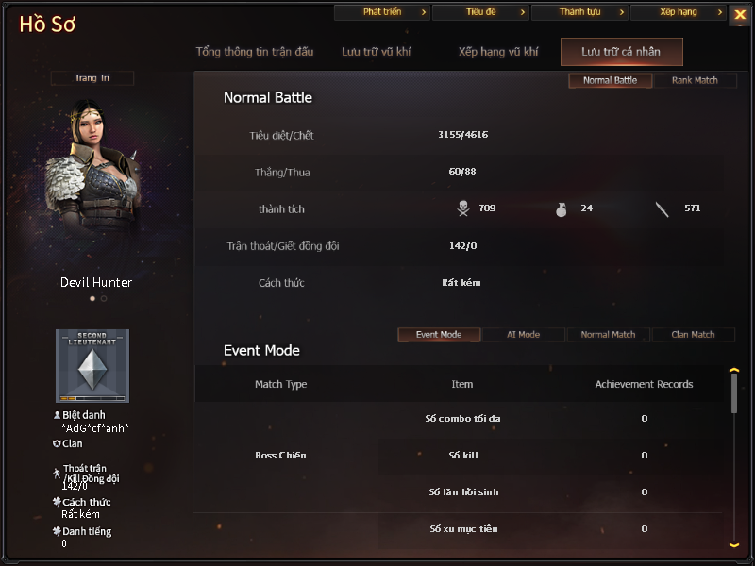Click the Second Lieutenant rank badge
The width and height of the screenshot is (755, 566).
pos(92,366)
